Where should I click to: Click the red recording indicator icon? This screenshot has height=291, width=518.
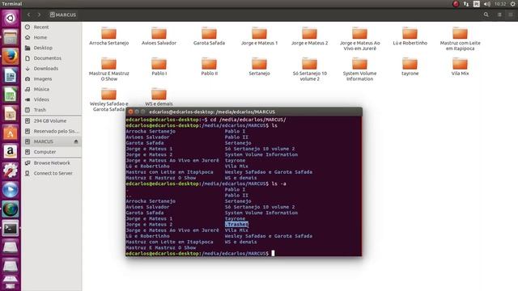tap(456, 4)
